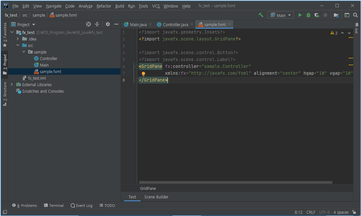Collapse the fx_test project root node
The height and width of the screenshot is (216, 361).
coord(12,32)
